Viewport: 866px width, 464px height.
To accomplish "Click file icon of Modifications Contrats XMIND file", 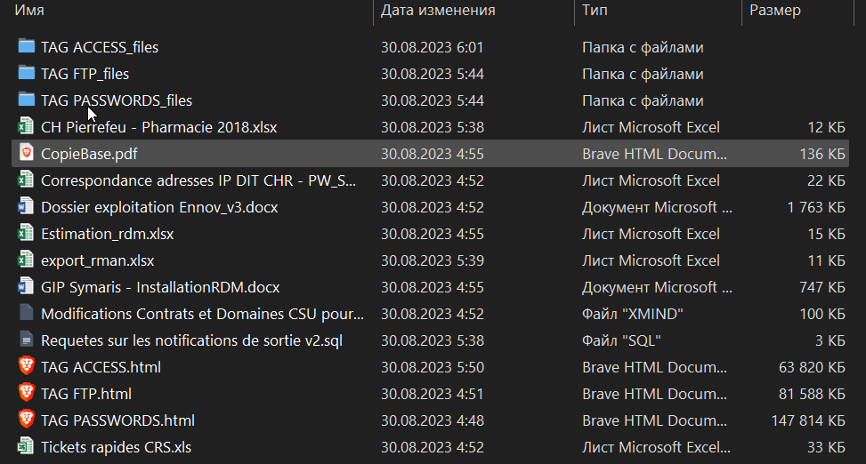I will coord(26,312).
